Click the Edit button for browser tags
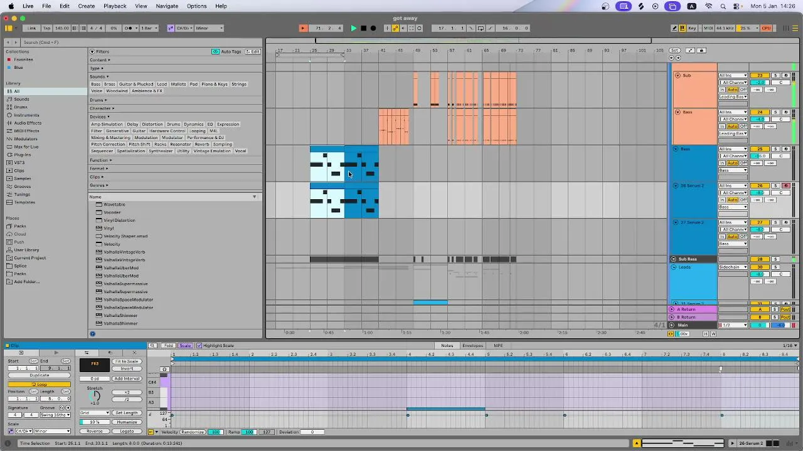The width and height of the screenshot is (803, 451). tap(253, 51)
